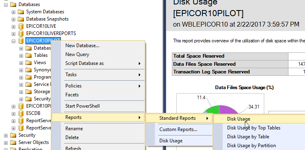Click the EPICOR10LIVEREPORTS database cylinder icon
This screenshot has height=150, width=305.
pos(21,33)
